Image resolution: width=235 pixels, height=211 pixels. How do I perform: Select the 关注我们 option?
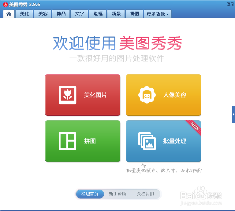(145, 194)
